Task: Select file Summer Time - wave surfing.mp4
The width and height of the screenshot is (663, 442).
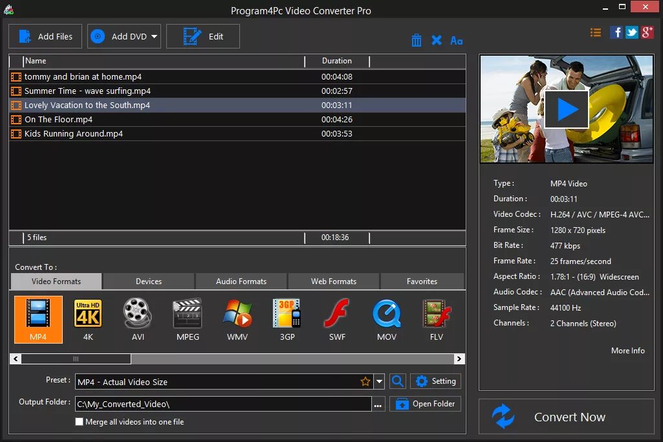Action: [237, 91]
